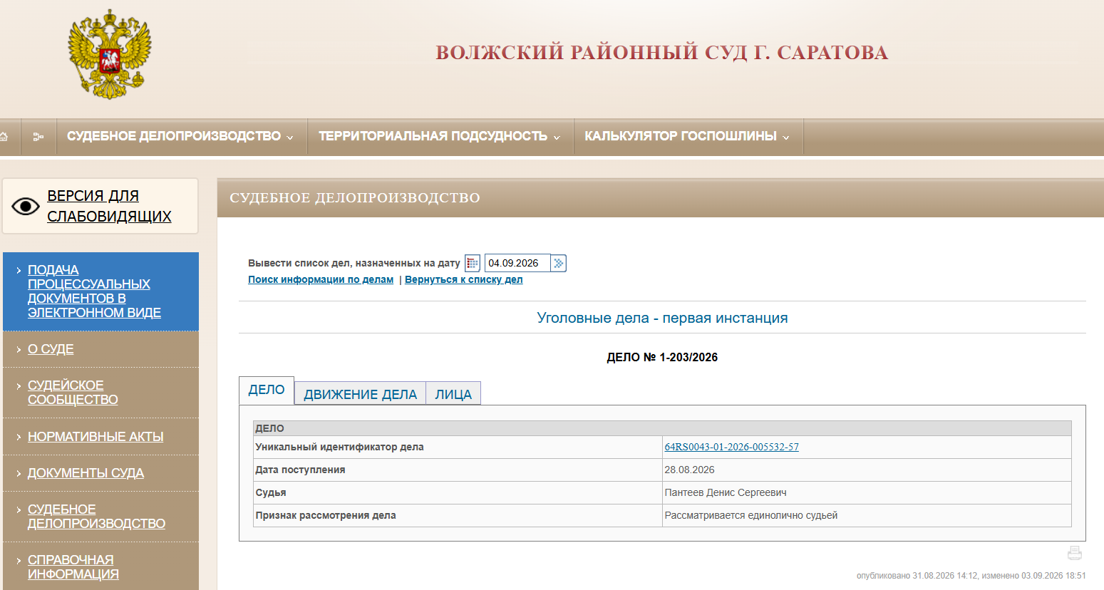1104x590 pixels.
Task: Click the home icon in navigation bar
Action: click(x=4, y=137)
